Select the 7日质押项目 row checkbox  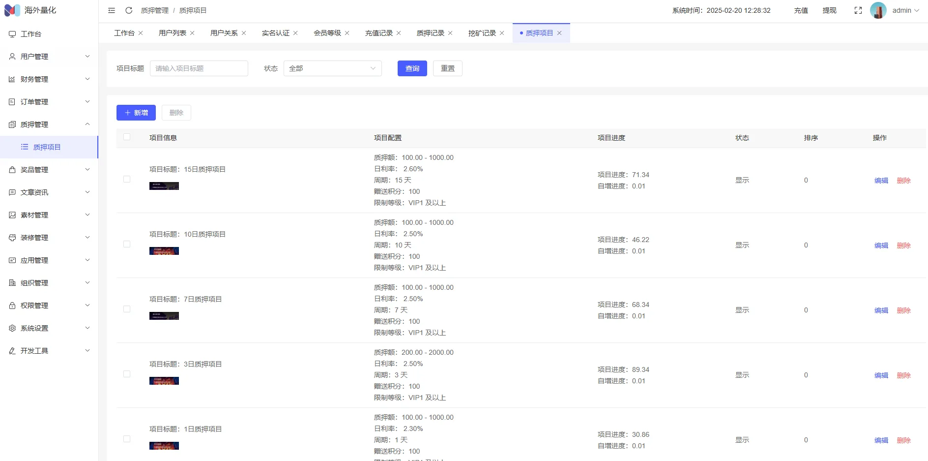pos(127,309)
